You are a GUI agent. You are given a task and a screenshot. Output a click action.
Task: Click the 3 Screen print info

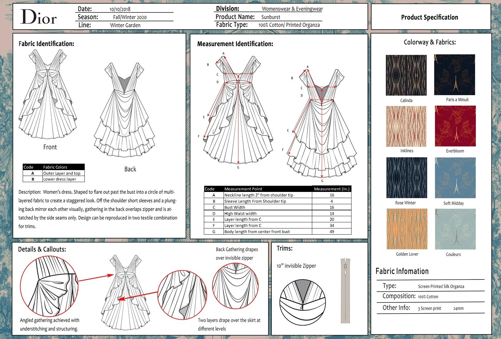(x=429, y=308)
